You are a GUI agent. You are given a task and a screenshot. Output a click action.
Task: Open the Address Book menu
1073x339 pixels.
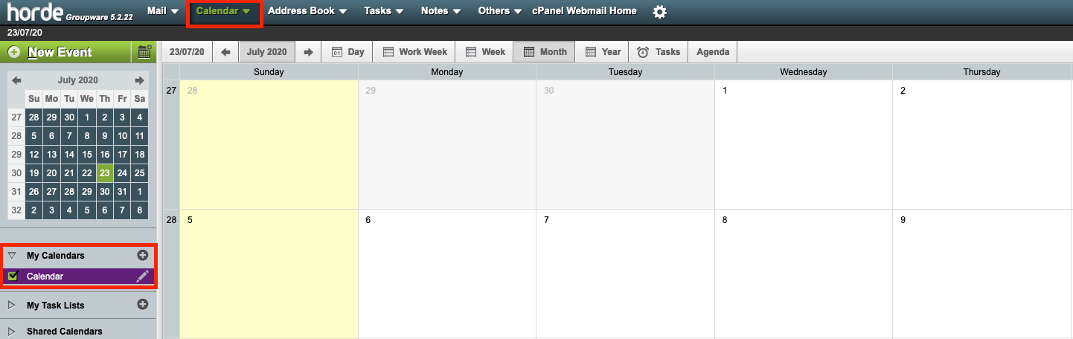307,11
